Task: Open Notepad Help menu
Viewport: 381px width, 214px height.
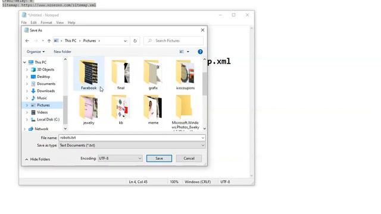Action: (71, 23)
